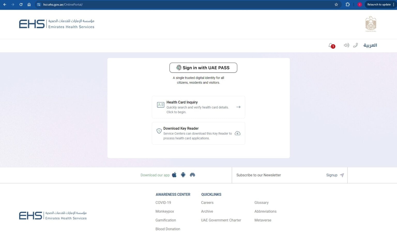The image size is (397, 244).
Task: Open the Signup newsletter link
Action: 332,175
